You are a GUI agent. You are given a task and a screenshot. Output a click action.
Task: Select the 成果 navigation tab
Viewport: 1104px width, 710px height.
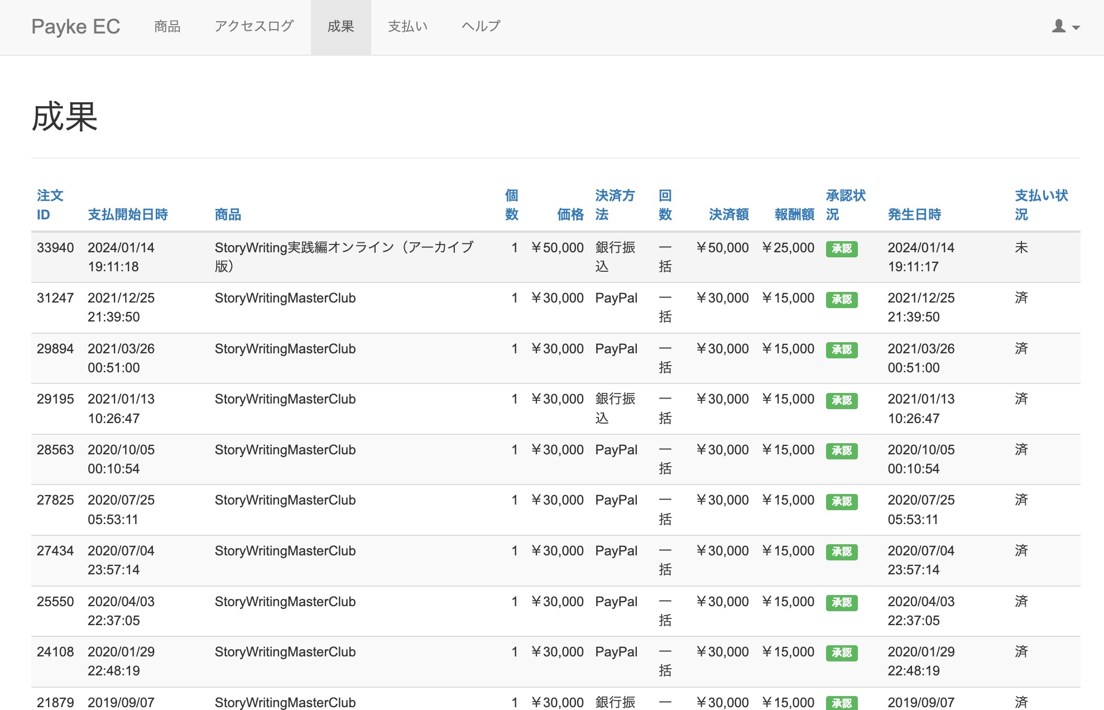coord(340,26)
